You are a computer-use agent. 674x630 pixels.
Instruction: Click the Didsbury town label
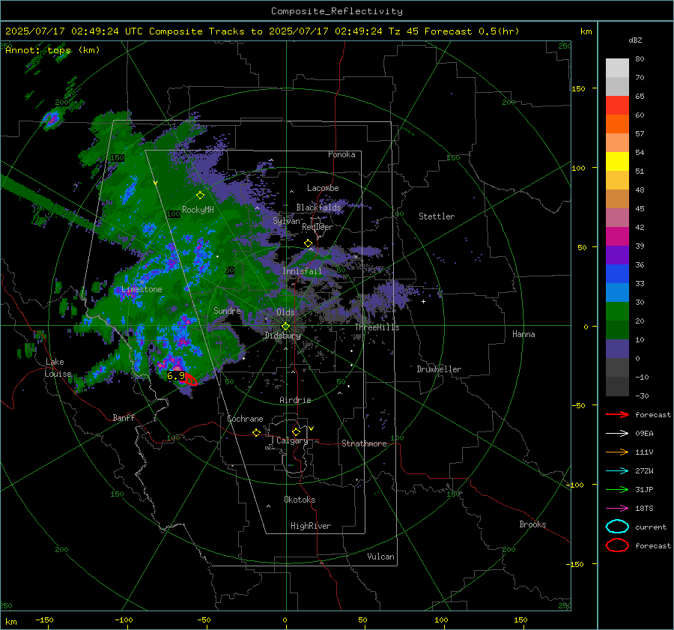click(282, 336)
